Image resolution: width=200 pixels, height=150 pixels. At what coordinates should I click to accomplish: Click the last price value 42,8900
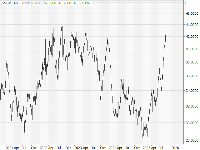[50, 3]
